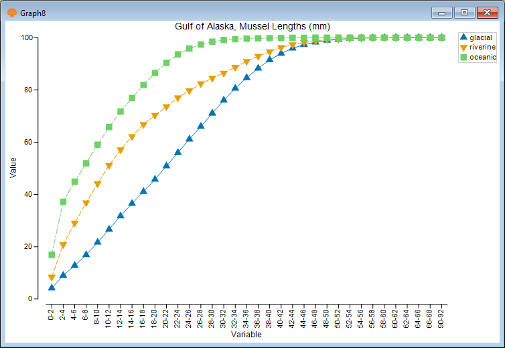Click the riverine data point at 10-12
Viewport: 505px width, 348px height.
coord(109,166)
